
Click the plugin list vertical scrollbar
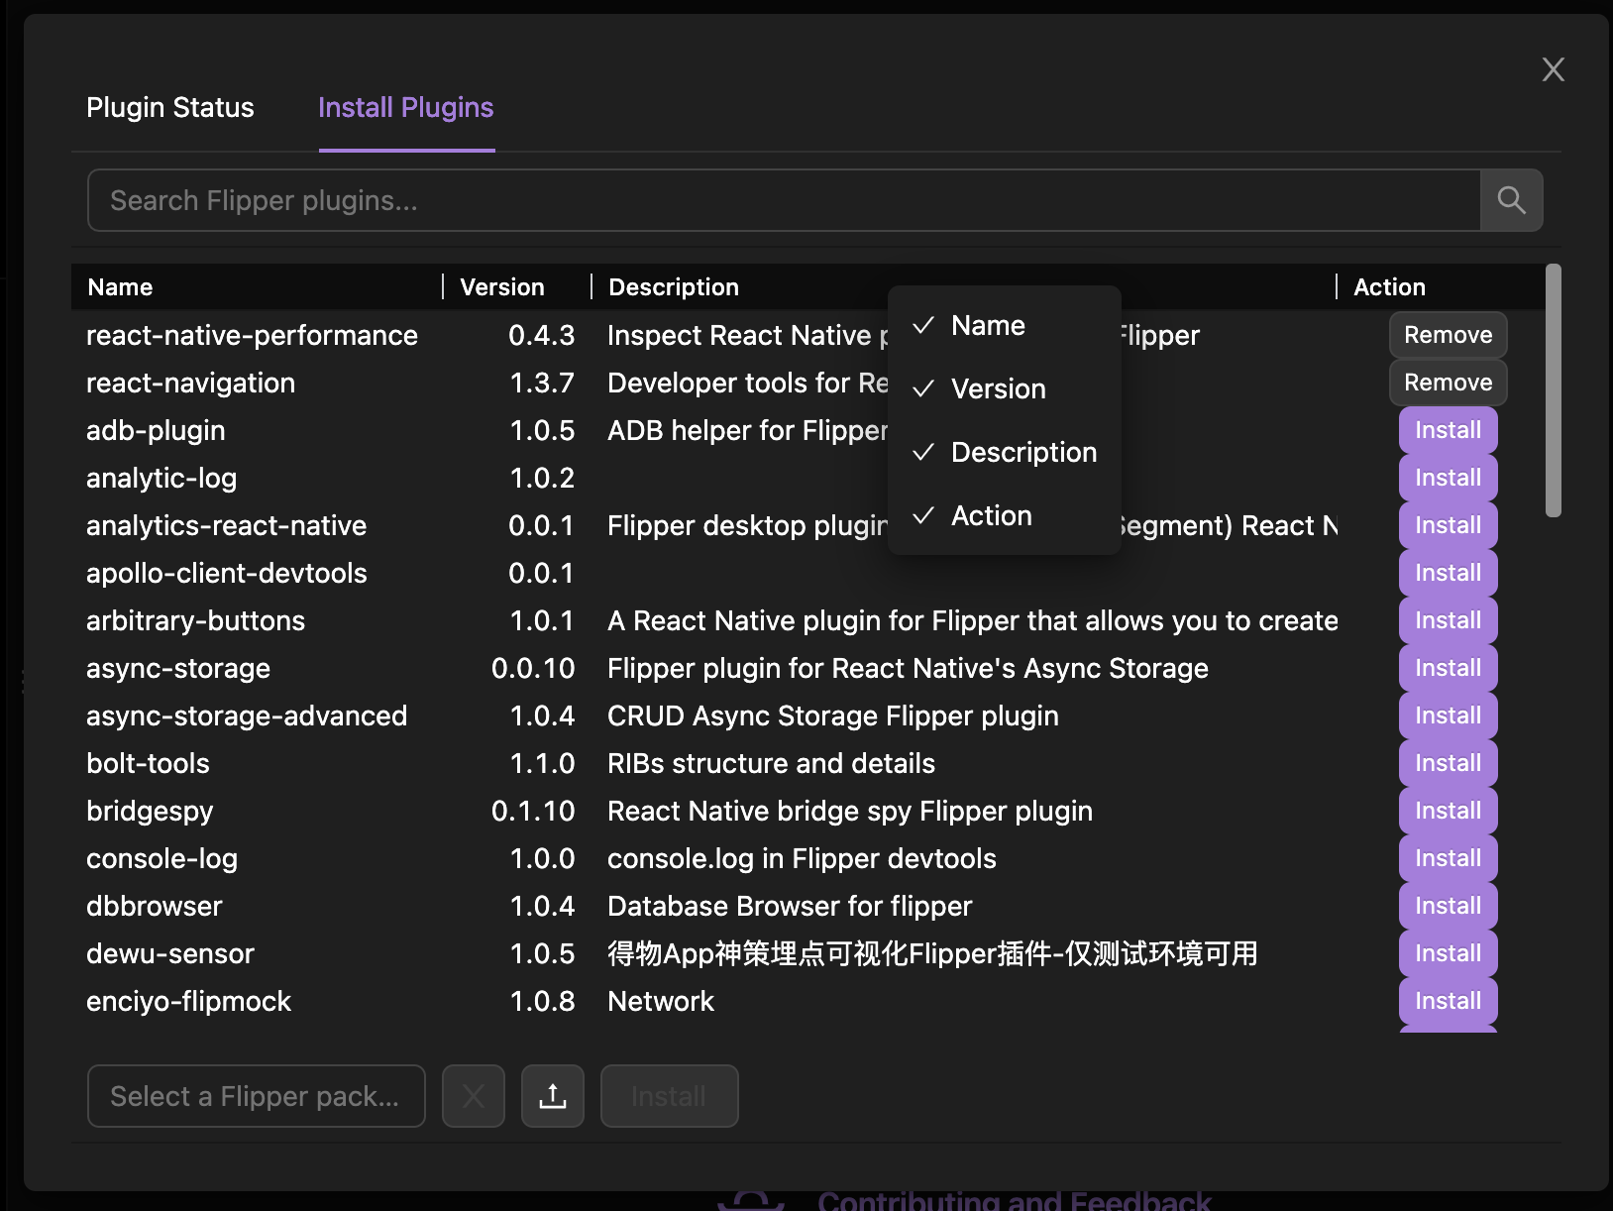click(1553, 390)
